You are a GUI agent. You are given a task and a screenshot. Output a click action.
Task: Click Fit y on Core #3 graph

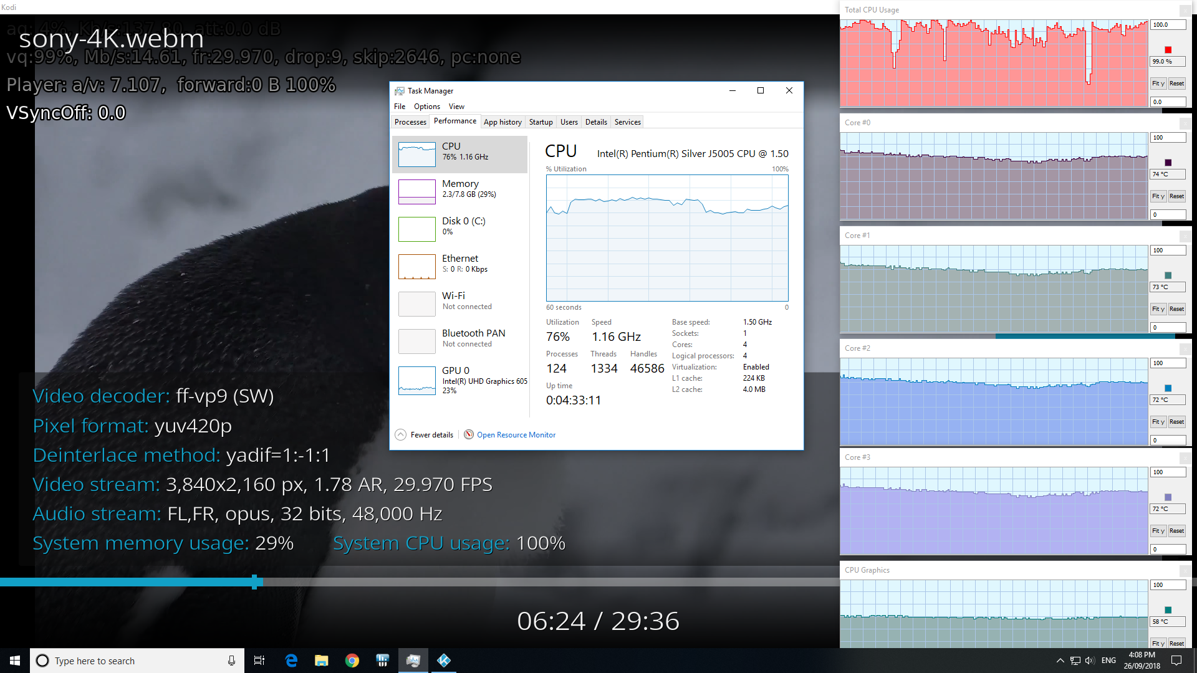(x=1158, y=531)
